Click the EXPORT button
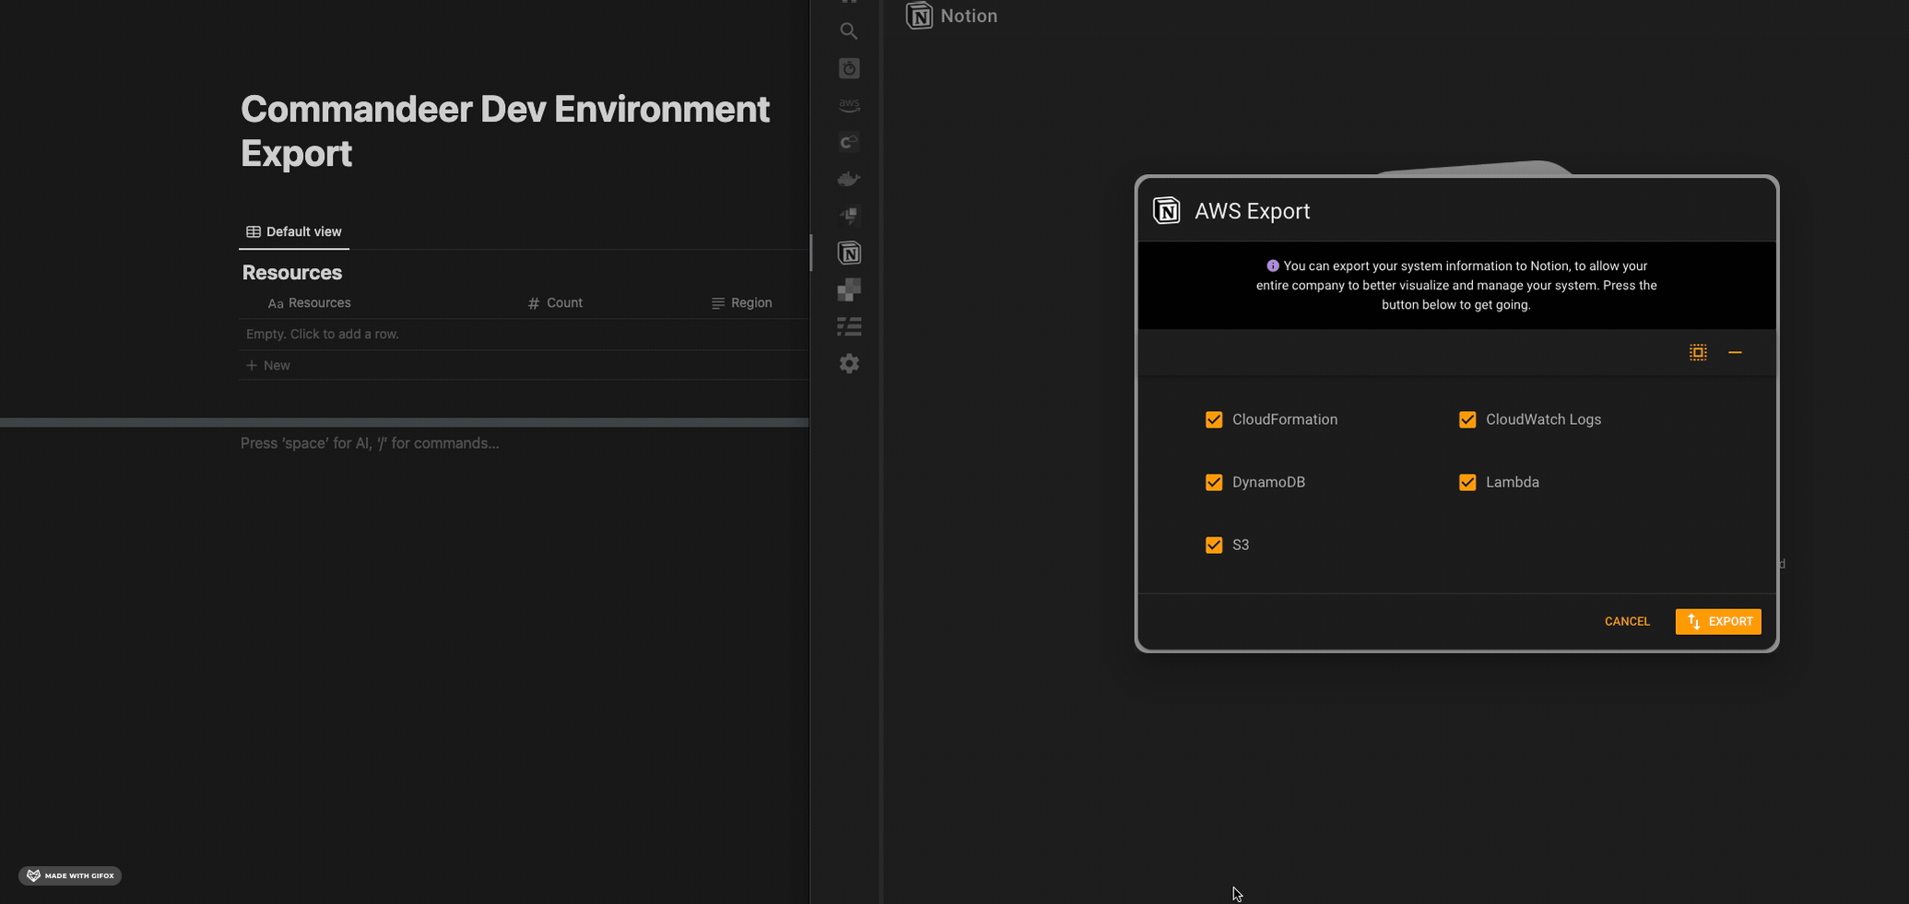 pyautogui.click(x=1718, y=621)
